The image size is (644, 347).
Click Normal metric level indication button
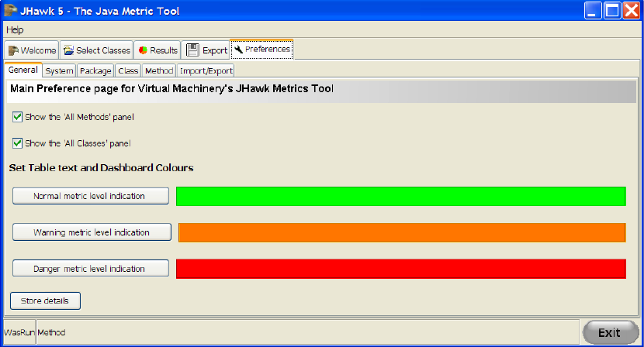[x=91, y=196]
